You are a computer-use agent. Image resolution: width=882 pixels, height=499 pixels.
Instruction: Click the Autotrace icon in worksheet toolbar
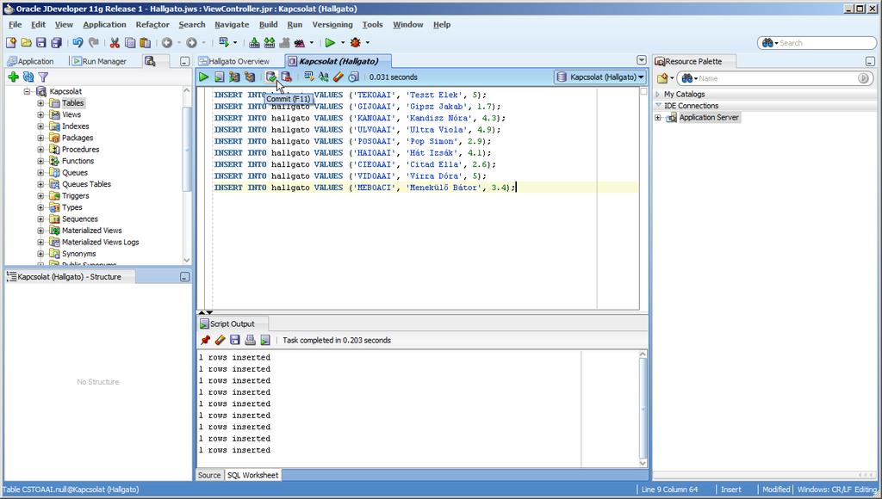coord(234,77)
